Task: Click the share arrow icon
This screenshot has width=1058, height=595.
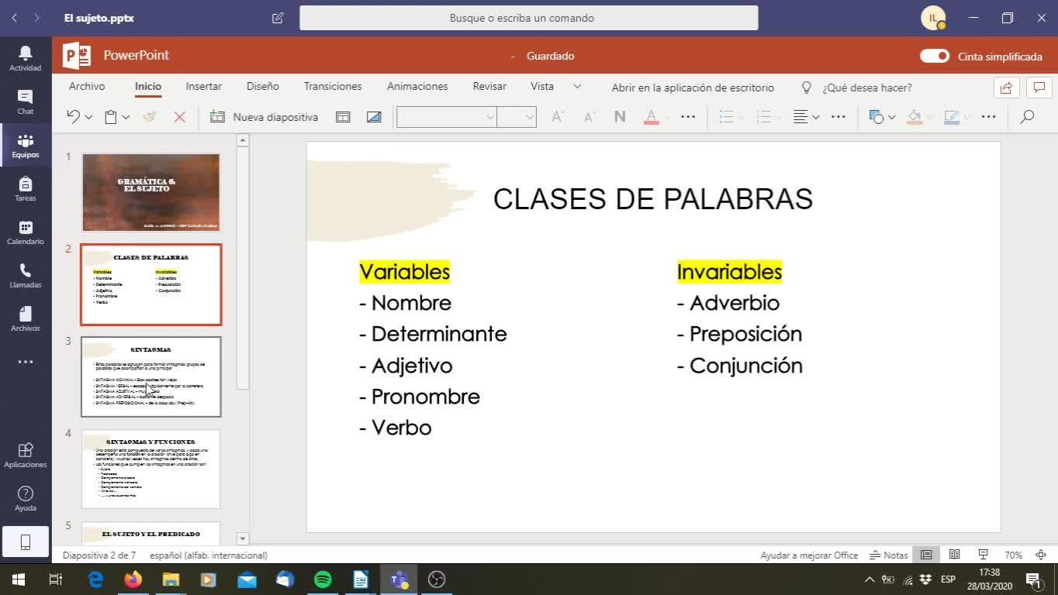Action: coord(1006,88)
